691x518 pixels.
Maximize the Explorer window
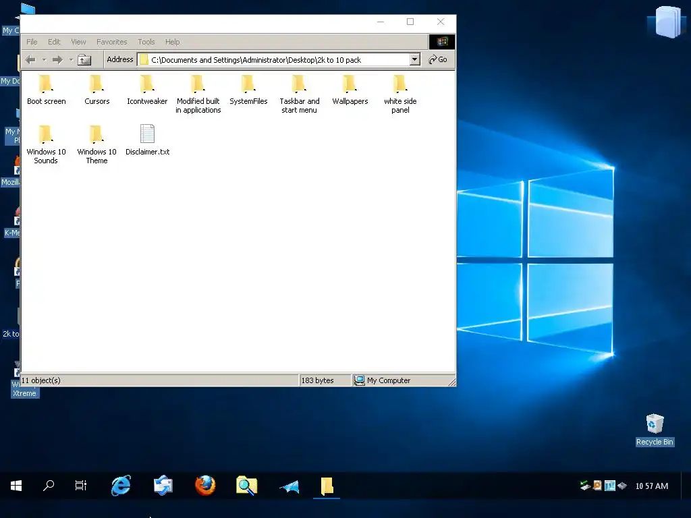(410, 22)
